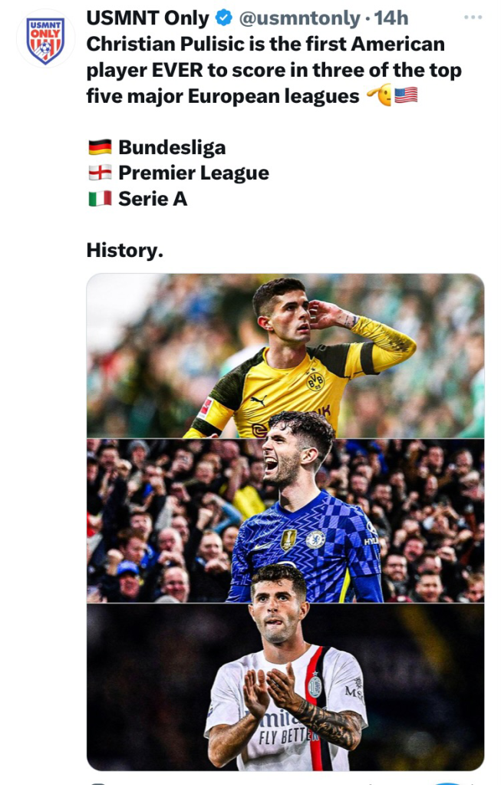The width and height of the screenshot is (501, 785).
Task: Click the German flag emoji
Action: point(100,147)
